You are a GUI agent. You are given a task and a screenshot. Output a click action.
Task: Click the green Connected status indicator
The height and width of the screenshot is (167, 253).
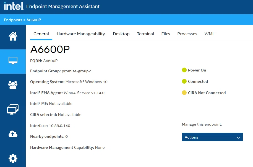[x=184, y=81]
